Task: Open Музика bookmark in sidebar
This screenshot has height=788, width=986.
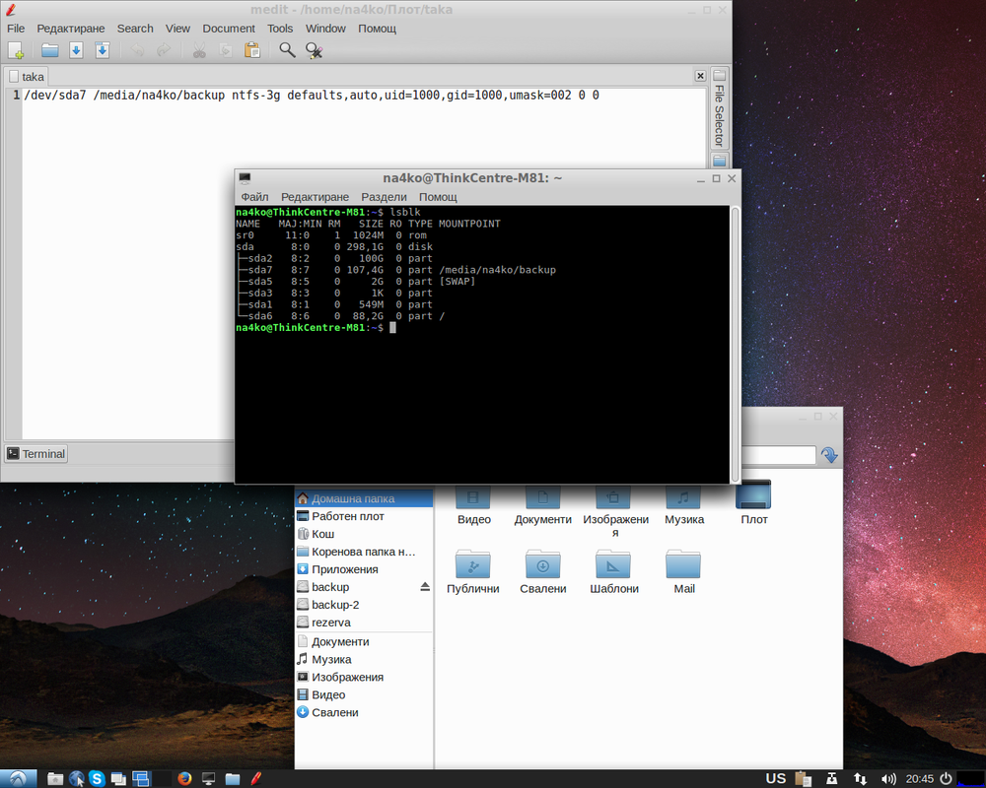Action: (x=364, y=659)
